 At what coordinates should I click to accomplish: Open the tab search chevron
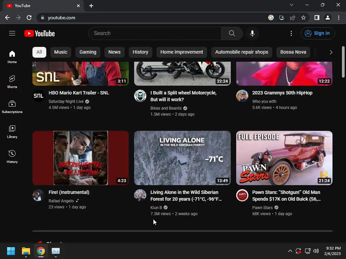click(x=292, y=5)
